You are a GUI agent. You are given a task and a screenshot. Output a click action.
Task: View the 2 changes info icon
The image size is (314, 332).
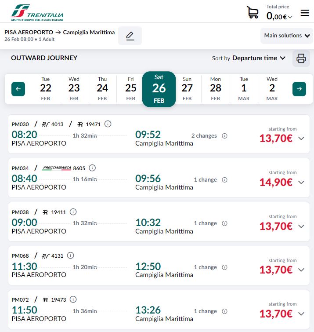click(x=225, y=136)
